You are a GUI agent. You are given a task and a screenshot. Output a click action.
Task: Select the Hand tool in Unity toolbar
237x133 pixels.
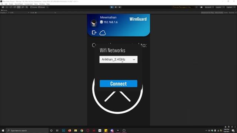pos(3,7)
